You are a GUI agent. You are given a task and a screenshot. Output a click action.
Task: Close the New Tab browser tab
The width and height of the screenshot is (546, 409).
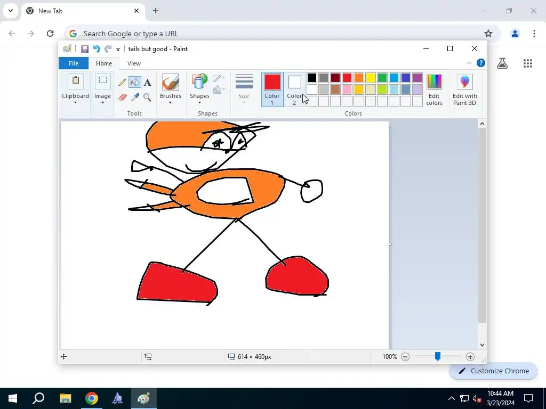click(136, 11)
